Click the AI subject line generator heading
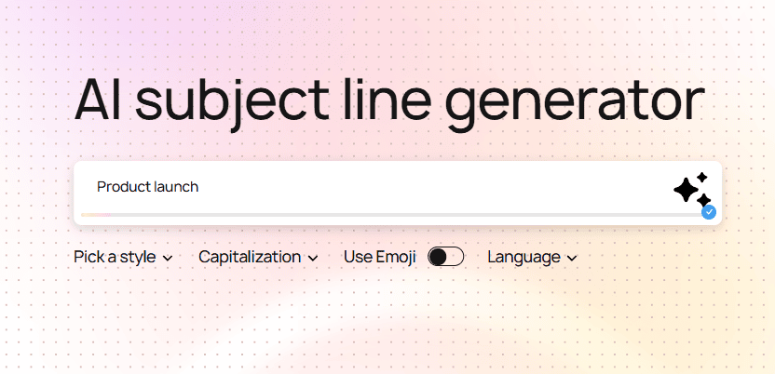Viewport: 775px width, 374px height. pos(388,100)
